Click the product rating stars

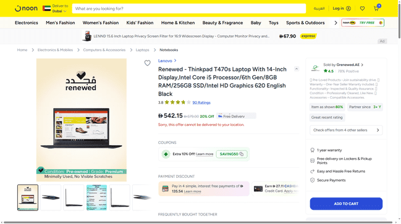coord(178,102)
